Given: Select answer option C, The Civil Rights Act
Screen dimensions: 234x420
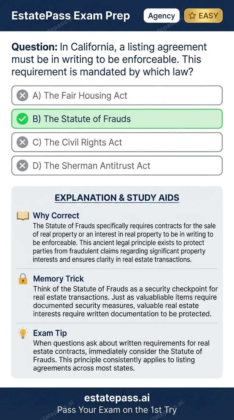Looking at the screenshot, I should [x=117, y=142].
